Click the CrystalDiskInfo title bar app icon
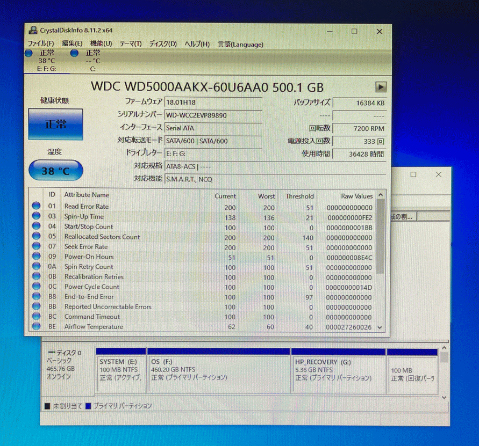Viewport: 479px width, 446px height. click(33, 31)
